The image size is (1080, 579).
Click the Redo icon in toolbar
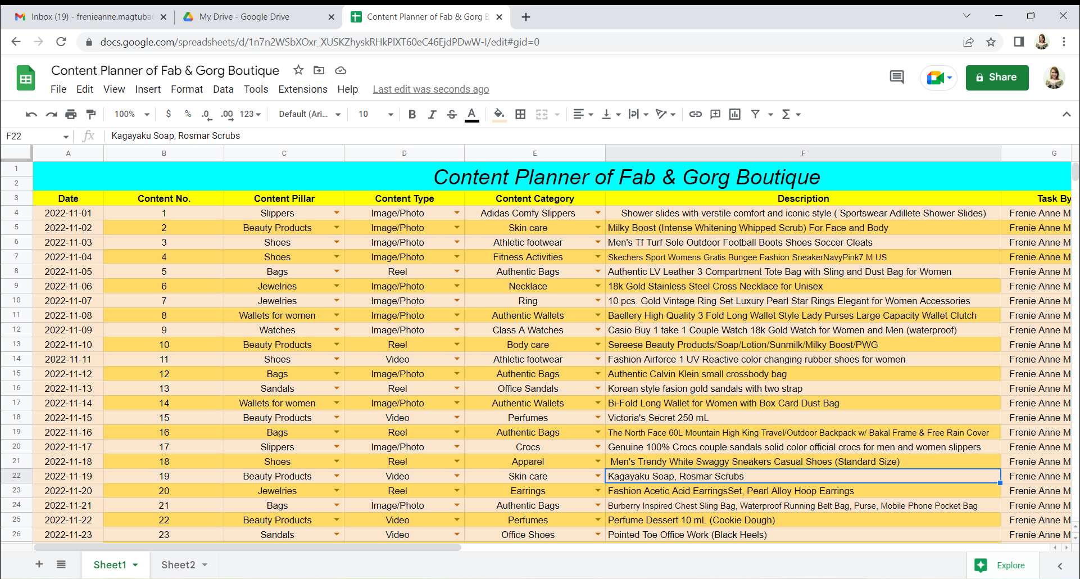click(51, 114)
